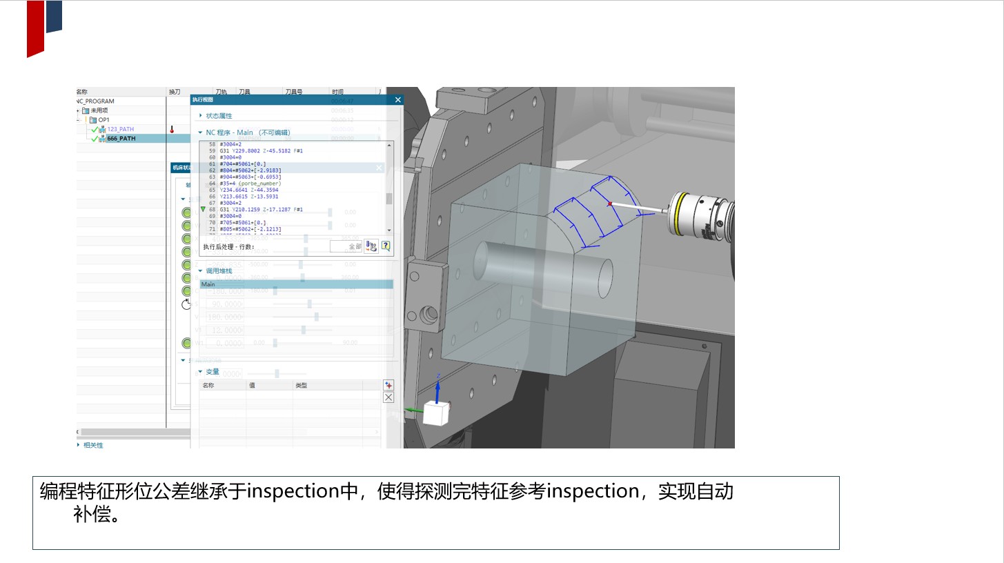1004x563 pixels.
Task: Expand the 未用项 tree node
Action: [78, 110]
